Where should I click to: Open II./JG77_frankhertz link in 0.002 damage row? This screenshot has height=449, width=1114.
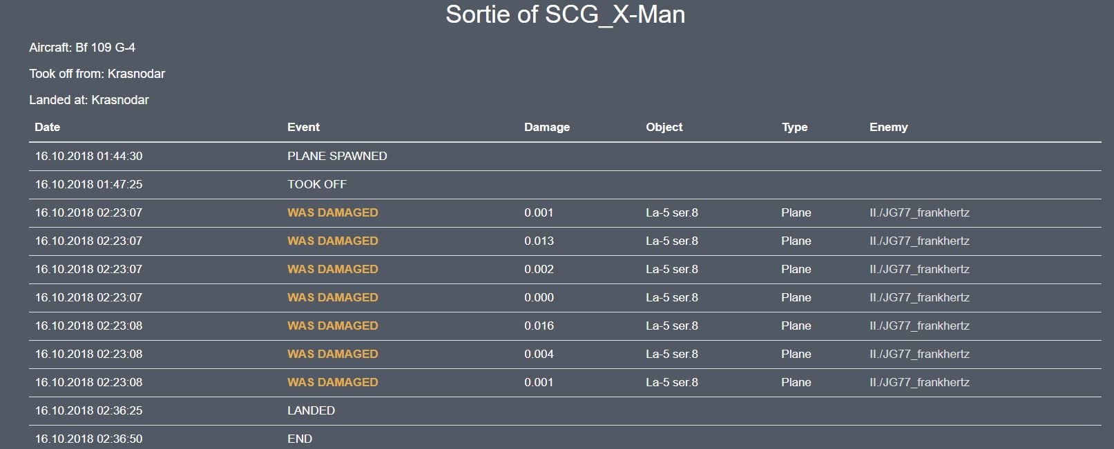(x=919, y=269)
